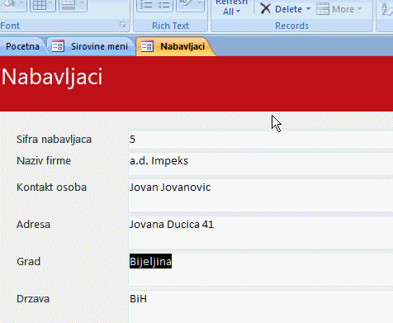Click the Adresa label
This screenshot has width=393, height=323.
coord(34,225)
